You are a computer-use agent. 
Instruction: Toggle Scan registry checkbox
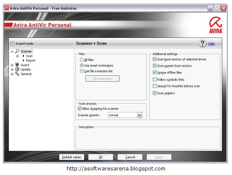155,93
